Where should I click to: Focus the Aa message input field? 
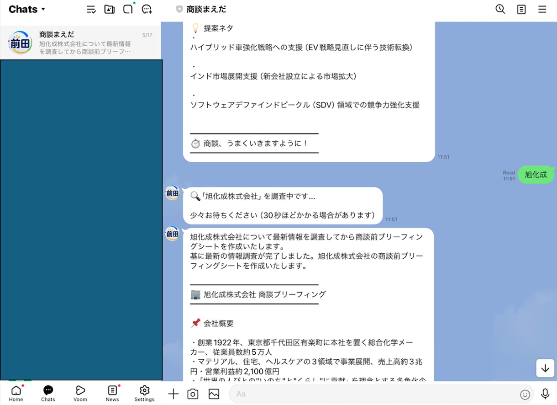click(381, 394)
